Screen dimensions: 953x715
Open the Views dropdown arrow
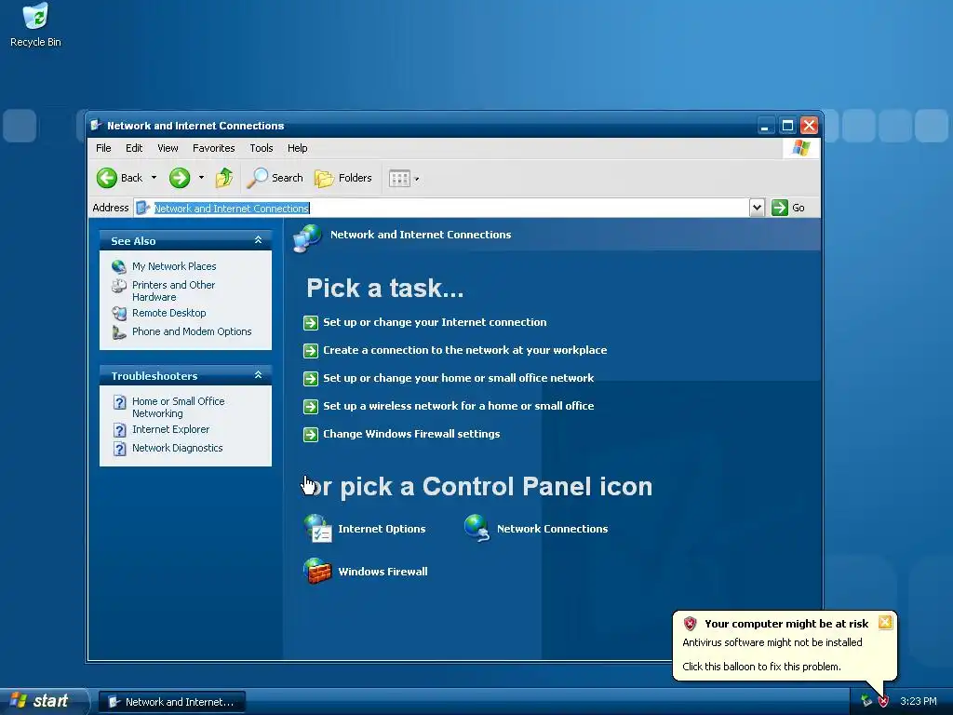pyautogui.click(x=416, y=179)
